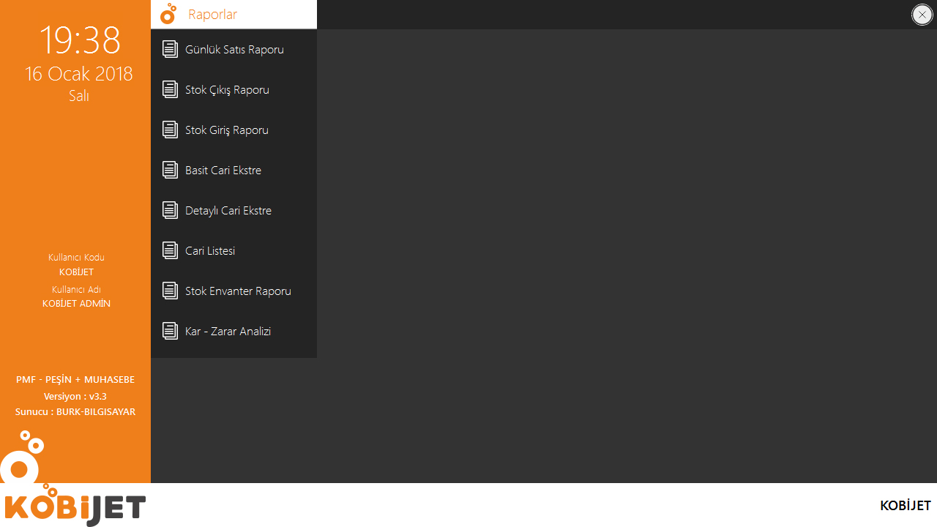Close the reports panel with the X button

coord(922,15)
